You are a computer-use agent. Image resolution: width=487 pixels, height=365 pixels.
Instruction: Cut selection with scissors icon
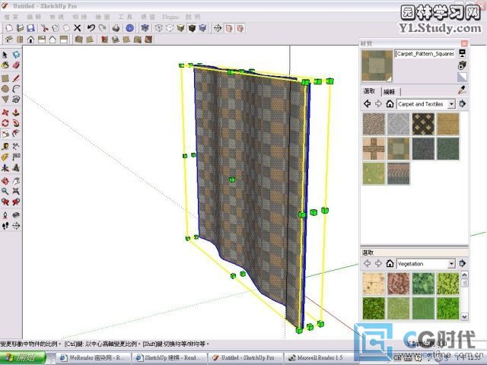tap(44, 28)
